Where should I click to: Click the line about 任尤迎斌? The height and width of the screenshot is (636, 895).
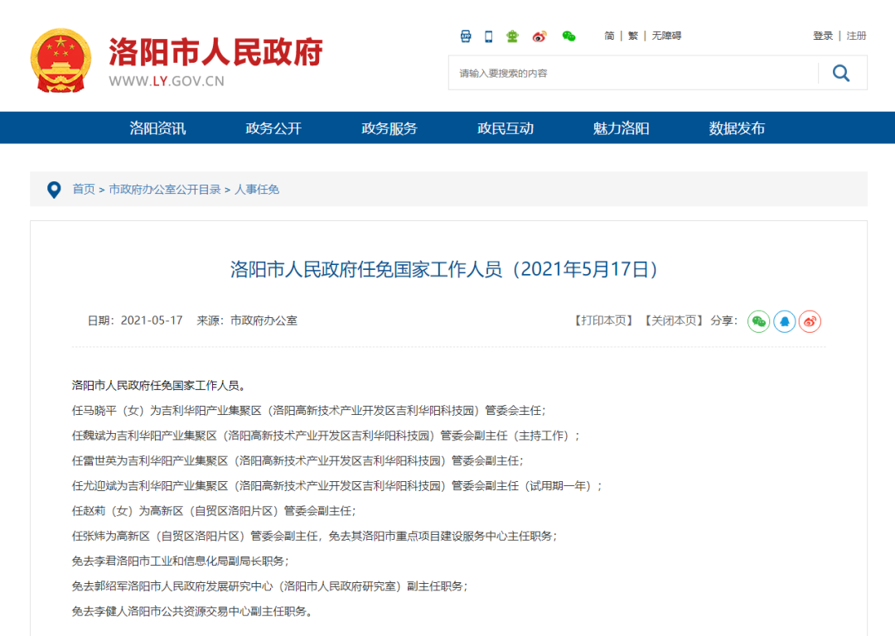336,486
